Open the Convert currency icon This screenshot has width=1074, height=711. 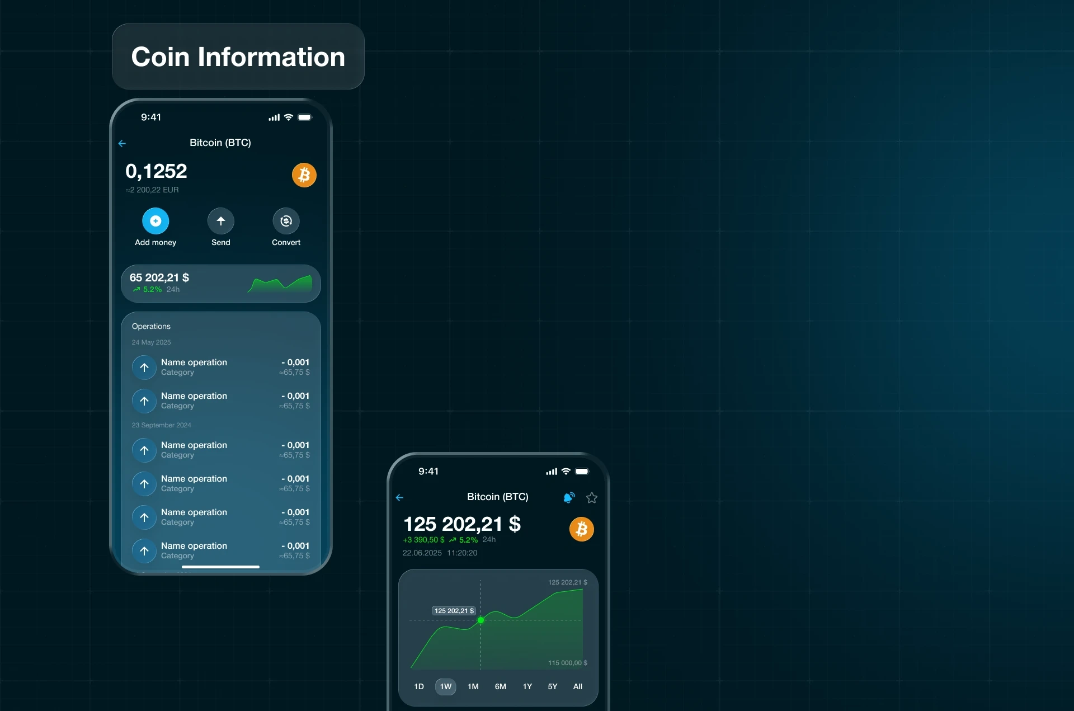point(286,221)
